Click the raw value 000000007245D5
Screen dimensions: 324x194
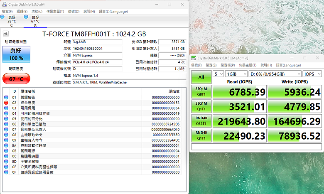pos(166,124)
